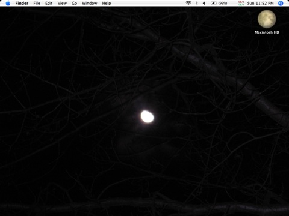Screen dimensions: 289x216
Task: Select the Macintosh HD moon icon
Action: (x=267, y=19)
